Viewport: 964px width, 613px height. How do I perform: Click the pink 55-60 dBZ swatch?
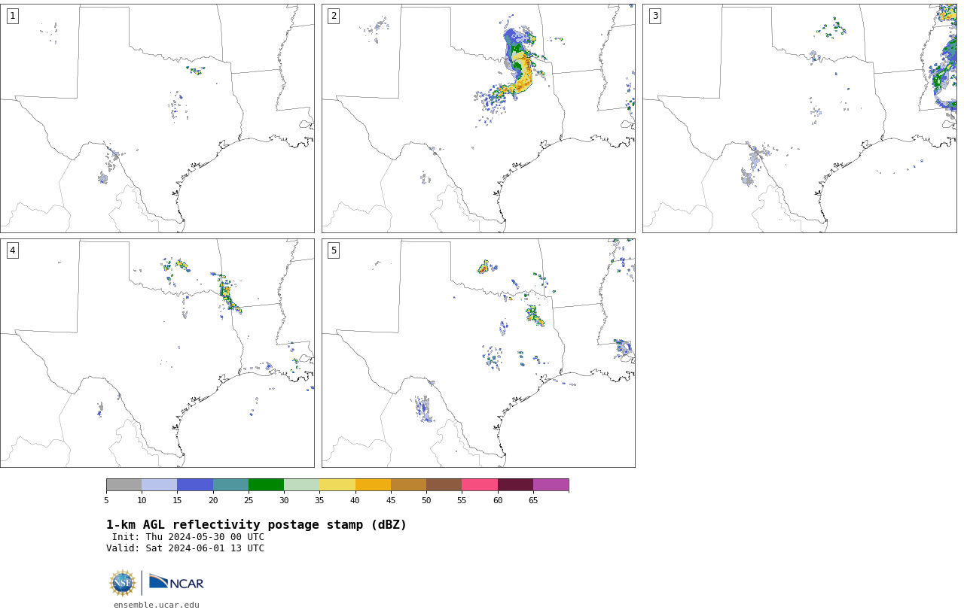click(x=480, y=484)
